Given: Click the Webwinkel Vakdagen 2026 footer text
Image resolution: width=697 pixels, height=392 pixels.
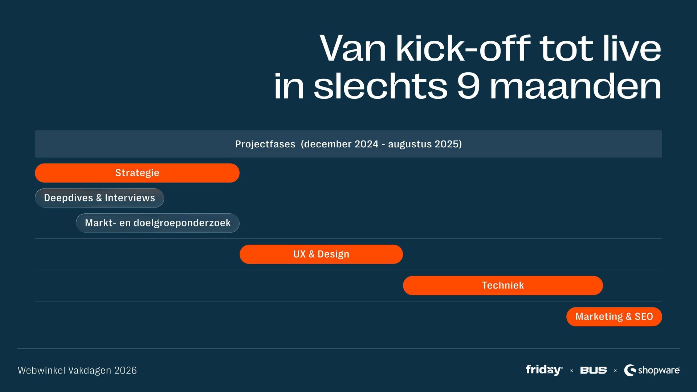Looking at the screenshot, I should pyautogui.click(x=77, y=370).
